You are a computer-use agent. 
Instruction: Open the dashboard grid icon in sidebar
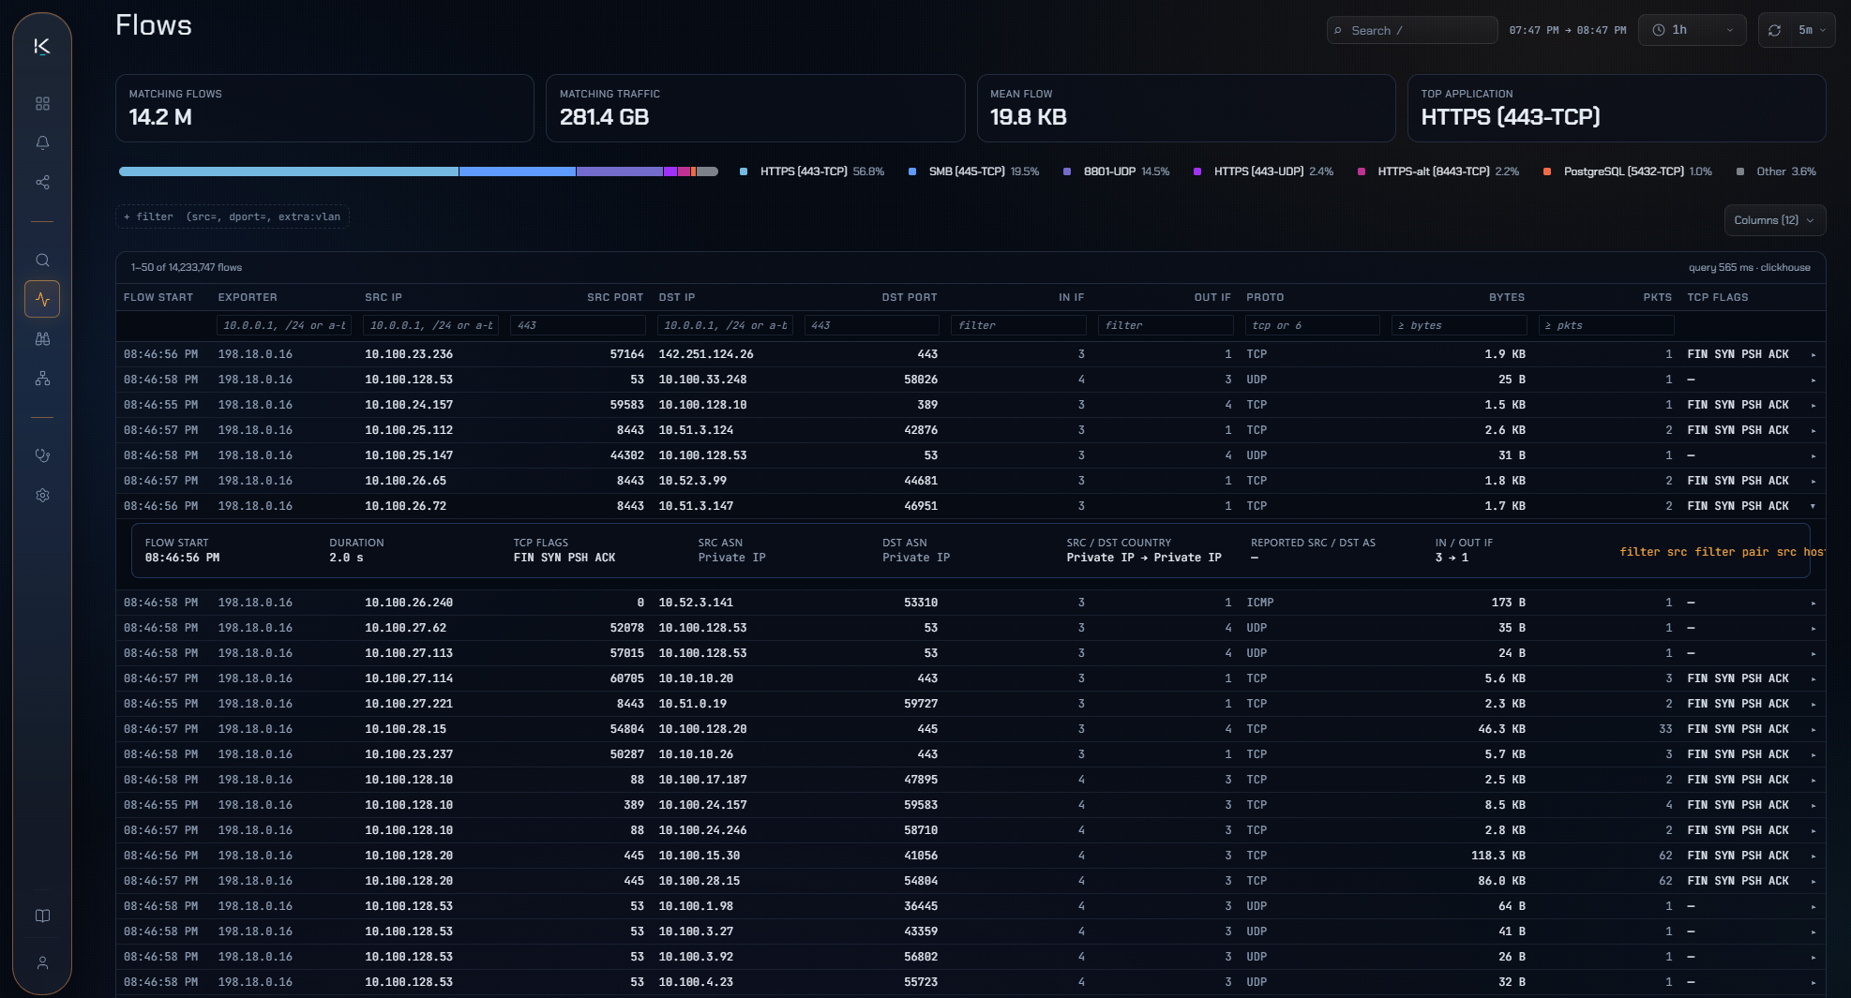pyautogui.click(x=42, y=103)
